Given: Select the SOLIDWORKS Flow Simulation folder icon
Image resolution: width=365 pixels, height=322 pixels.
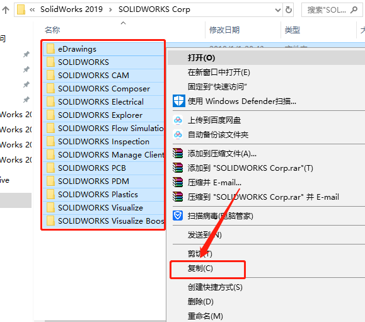Looking at the screenshot, I should (x=50, y=128).
